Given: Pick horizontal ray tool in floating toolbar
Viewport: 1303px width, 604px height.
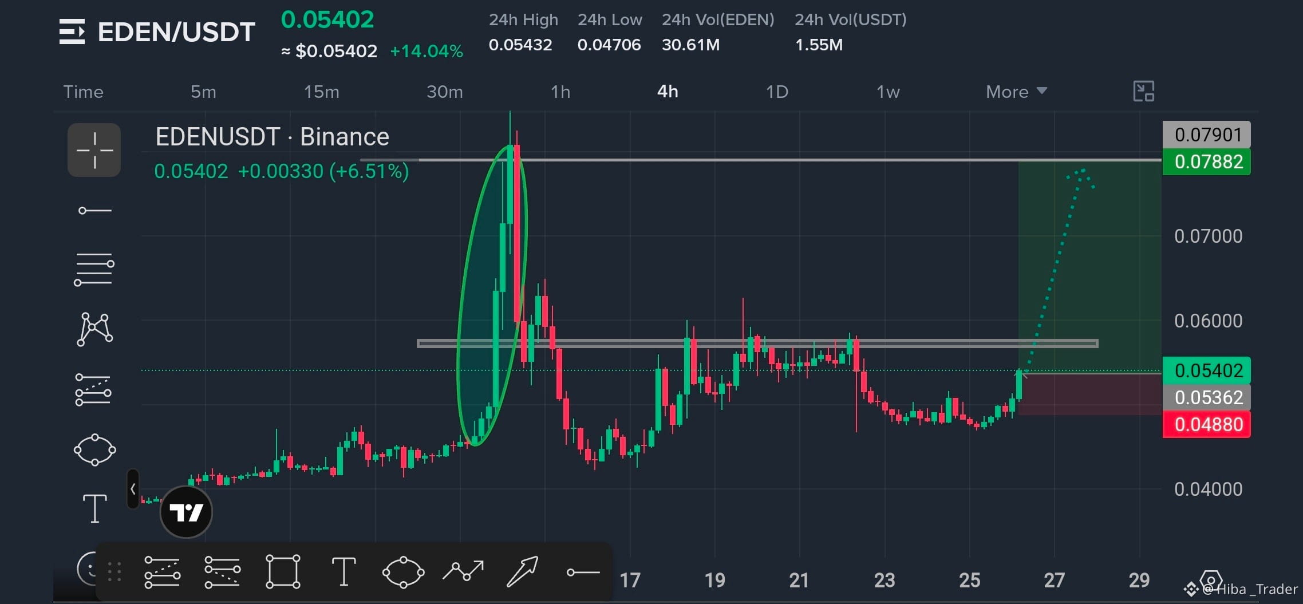Looking at the screenshot, I should (583, 572).
